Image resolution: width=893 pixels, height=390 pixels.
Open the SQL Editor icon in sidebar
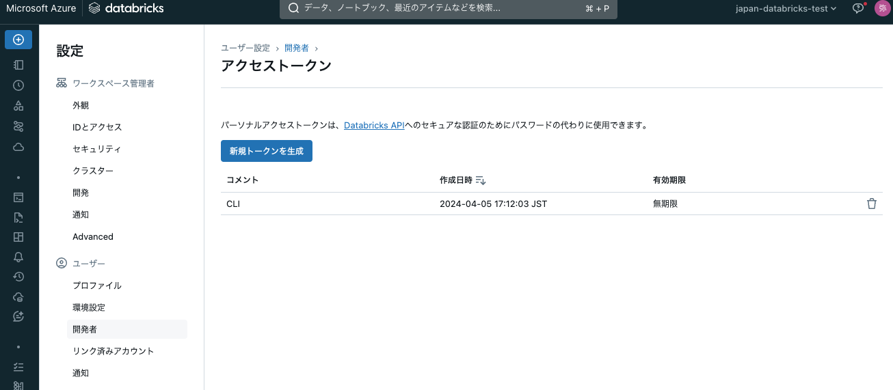coord(18,197)
